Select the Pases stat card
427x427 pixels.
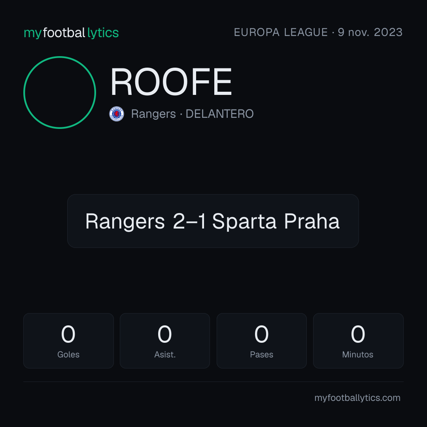pyautogui.click(x=261, y=341)
